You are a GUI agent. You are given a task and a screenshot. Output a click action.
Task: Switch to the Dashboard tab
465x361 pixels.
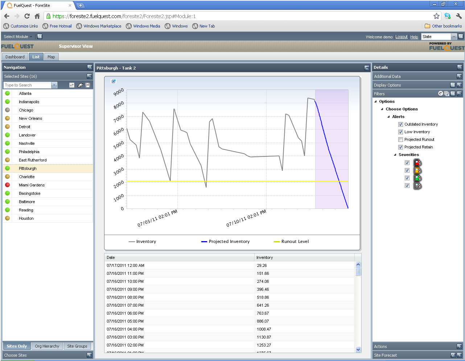tap(15, 57)
